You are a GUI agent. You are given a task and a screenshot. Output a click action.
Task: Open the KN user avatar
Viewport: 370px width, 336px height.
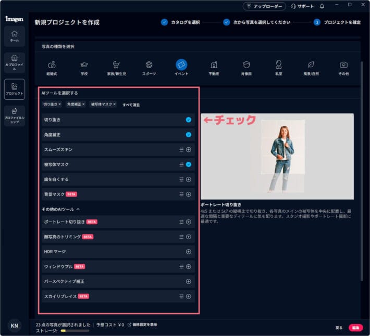15,326
